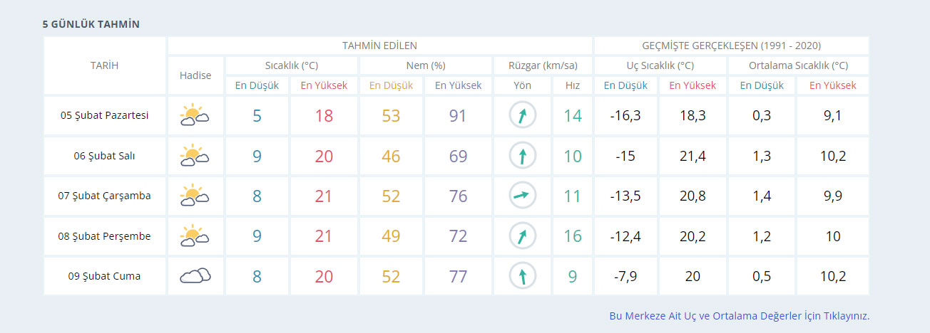
Task: Click the wind direction arrow for 08 Şubat
Action: (523, 236)
